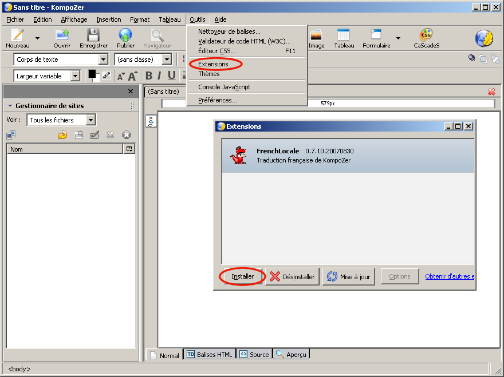The image size is (504, 377).
Task: Open the Aide menu
Action: coord(220,19)
